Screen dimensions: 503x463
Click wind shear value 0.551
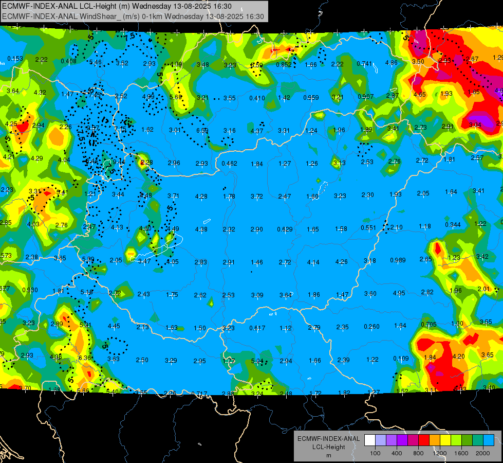click(368, 228)
